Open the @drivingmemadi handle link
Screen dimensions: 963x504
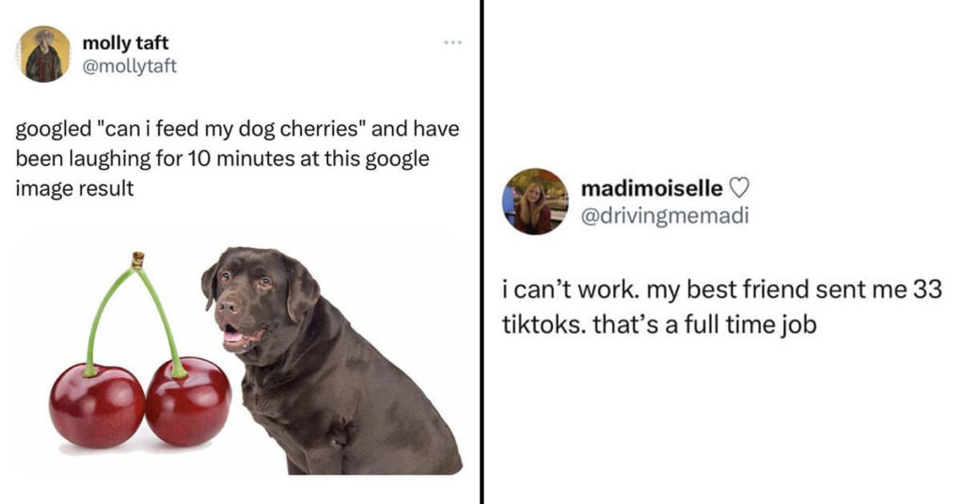click(x=665, y=216)
